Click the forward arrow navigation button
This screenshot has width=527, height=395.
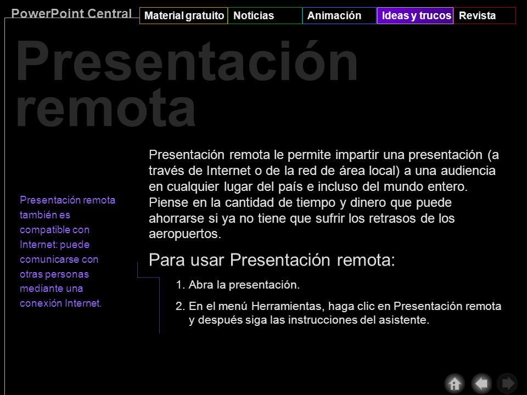(x=507, y=383)
